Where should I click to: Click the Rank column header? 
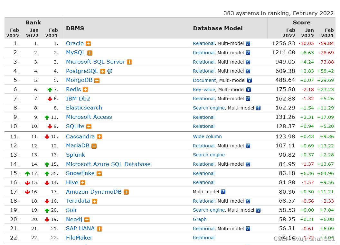33,22
